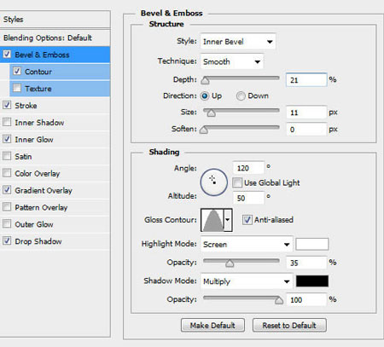Select the Down direction radio button
This screenshot has height=347, width=384.
coord(241,96)
